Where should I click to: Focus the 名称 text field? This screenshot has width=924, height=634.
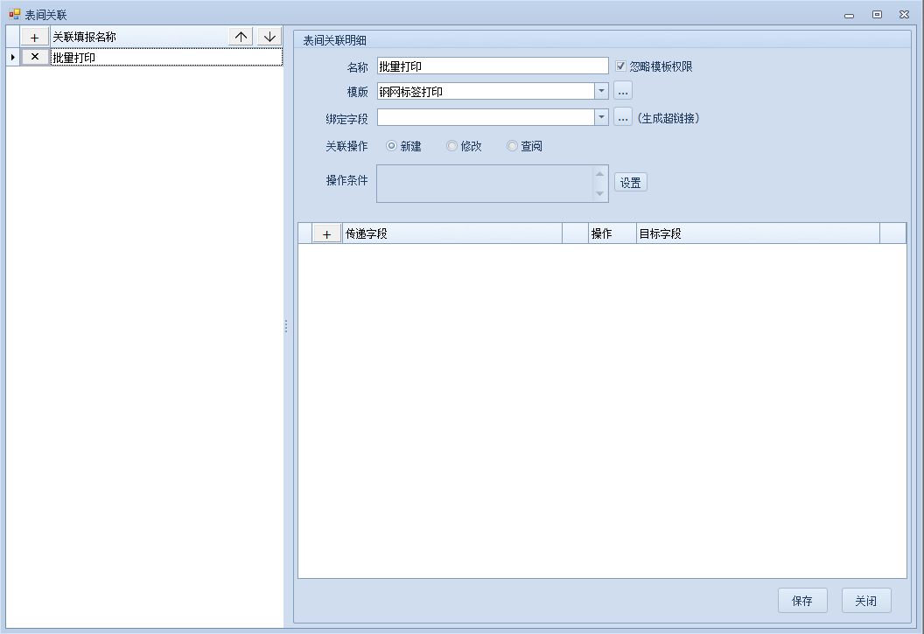[492, 66]
